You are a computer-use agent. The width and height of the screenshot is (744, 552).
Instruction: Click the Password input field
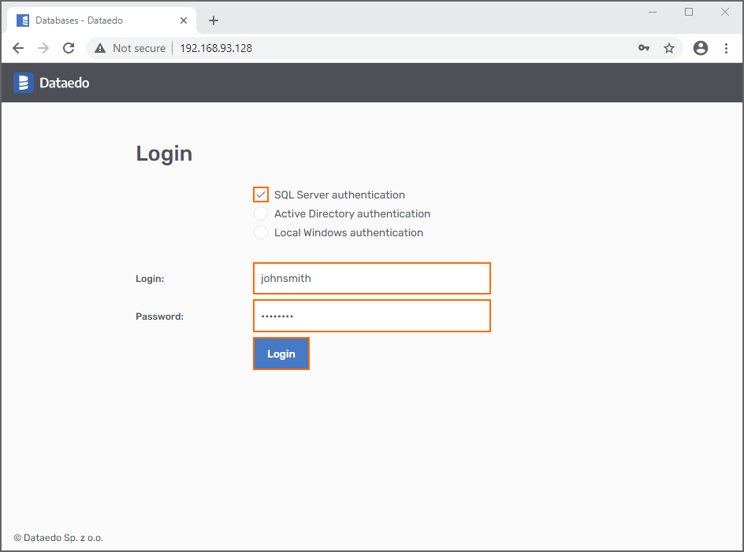(371, 316)
